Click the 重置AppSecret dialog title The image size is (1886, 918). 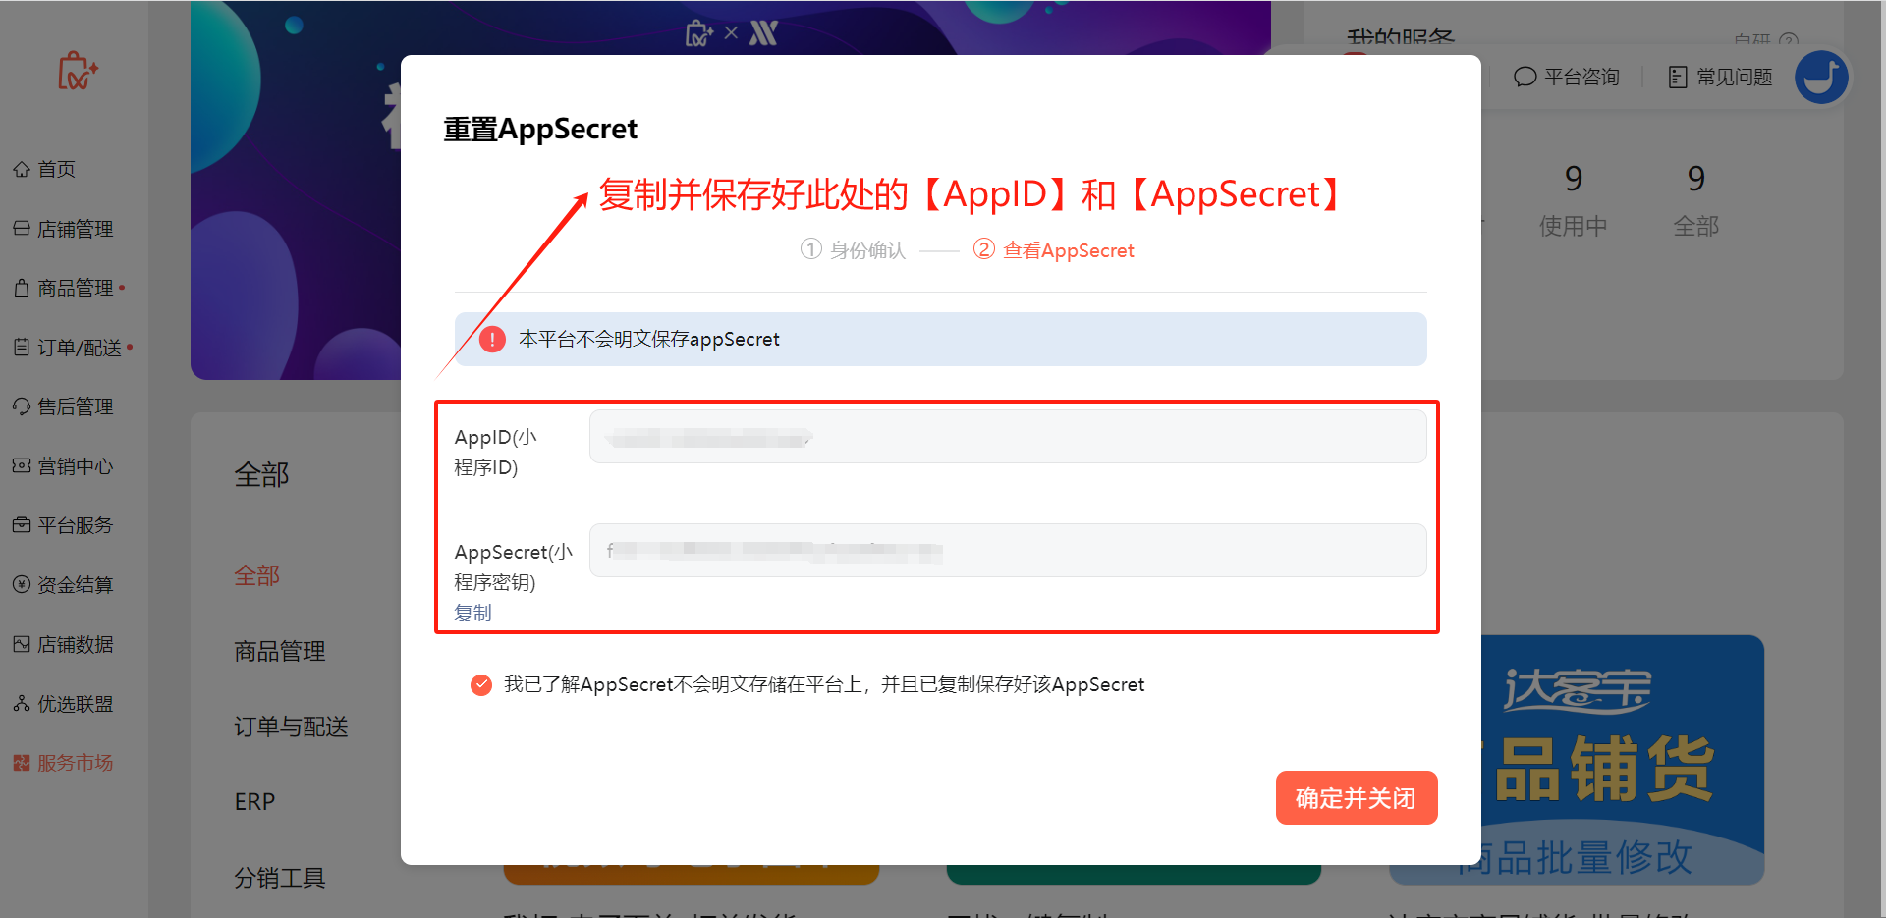540,129
